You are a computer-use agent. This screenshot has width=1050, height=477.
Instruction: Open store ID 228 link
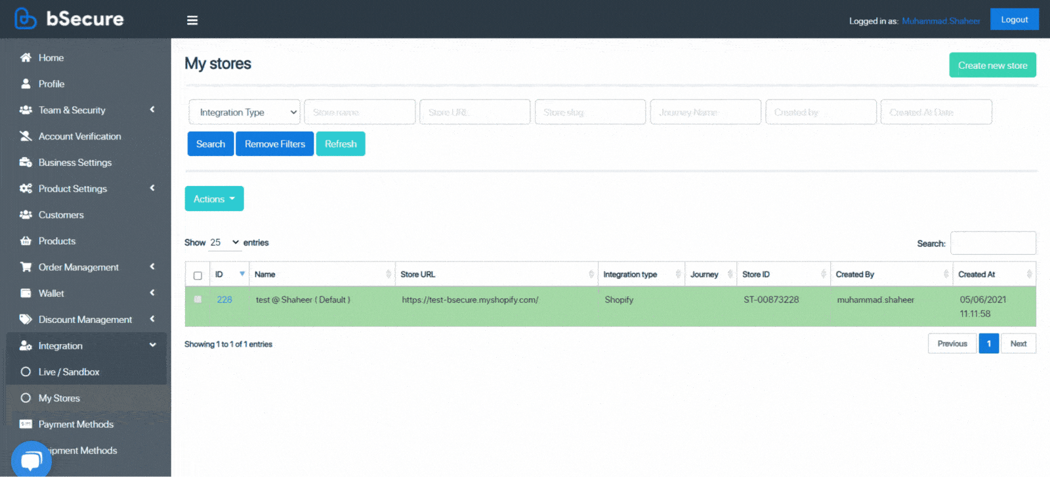click(x=224, y=299)
